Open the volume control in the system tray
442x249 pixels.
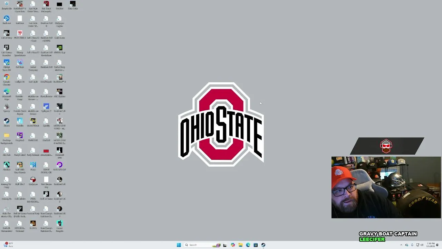click(422, 245)
